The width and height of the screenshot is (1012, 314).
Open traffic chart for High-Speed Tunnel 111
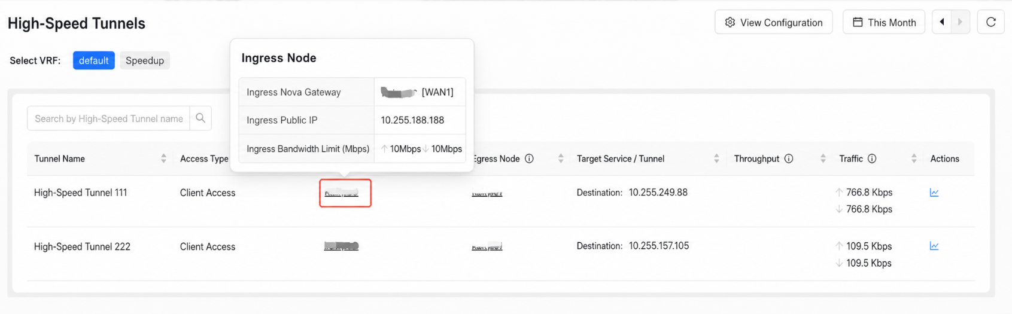tap(934, 193)
